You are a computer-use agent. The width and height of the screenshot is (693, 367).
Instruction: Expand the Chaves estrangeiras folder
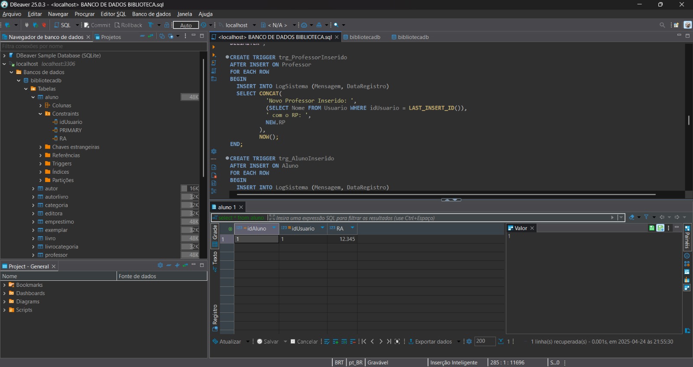pyautogui.click(x=40, y=147)
